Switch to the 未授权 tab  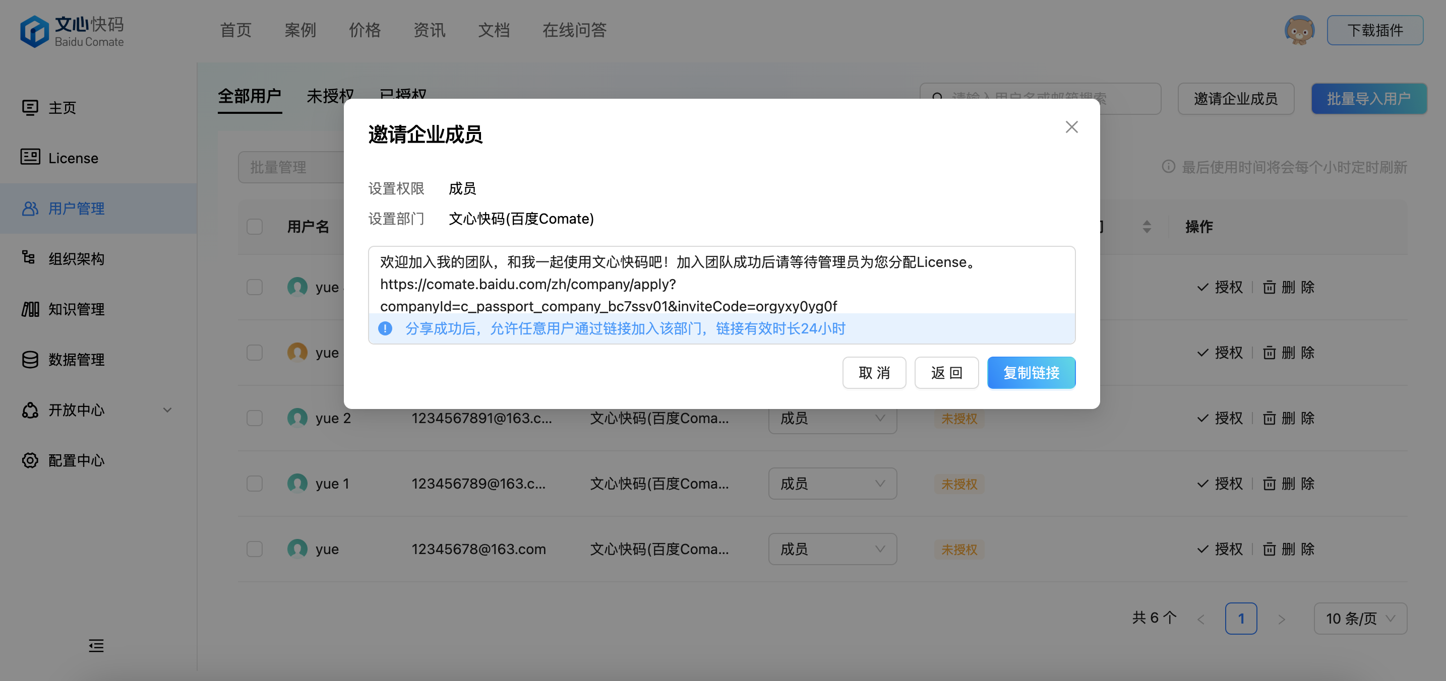(x=330, y=97)
